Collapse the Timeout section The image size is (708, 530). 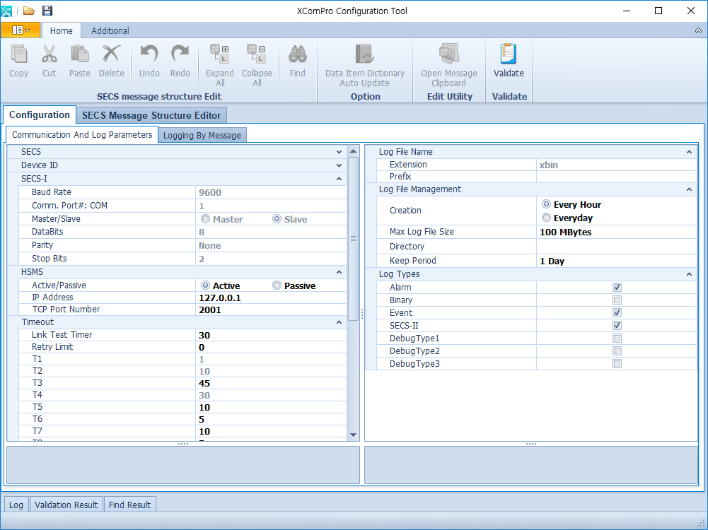click(339, 322)
